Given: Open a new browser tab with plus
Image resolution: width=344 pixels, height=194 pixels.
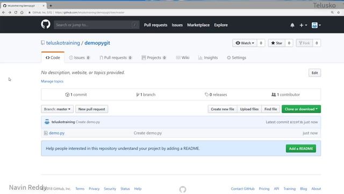Looking at the screenshot, I should click(51, 5).
